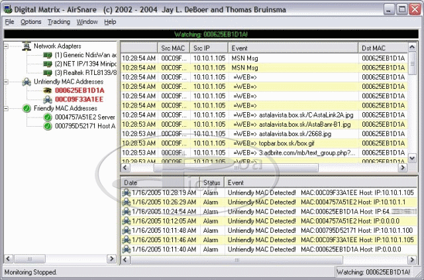The width and height of the screenshot is (424, 280).
Task: Collapse the Network Adapters tree node
Action: point(7,46)
